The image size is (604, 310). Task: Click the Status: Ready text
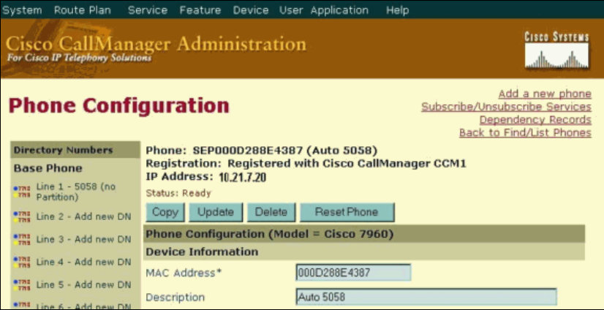tap(178, 193)
